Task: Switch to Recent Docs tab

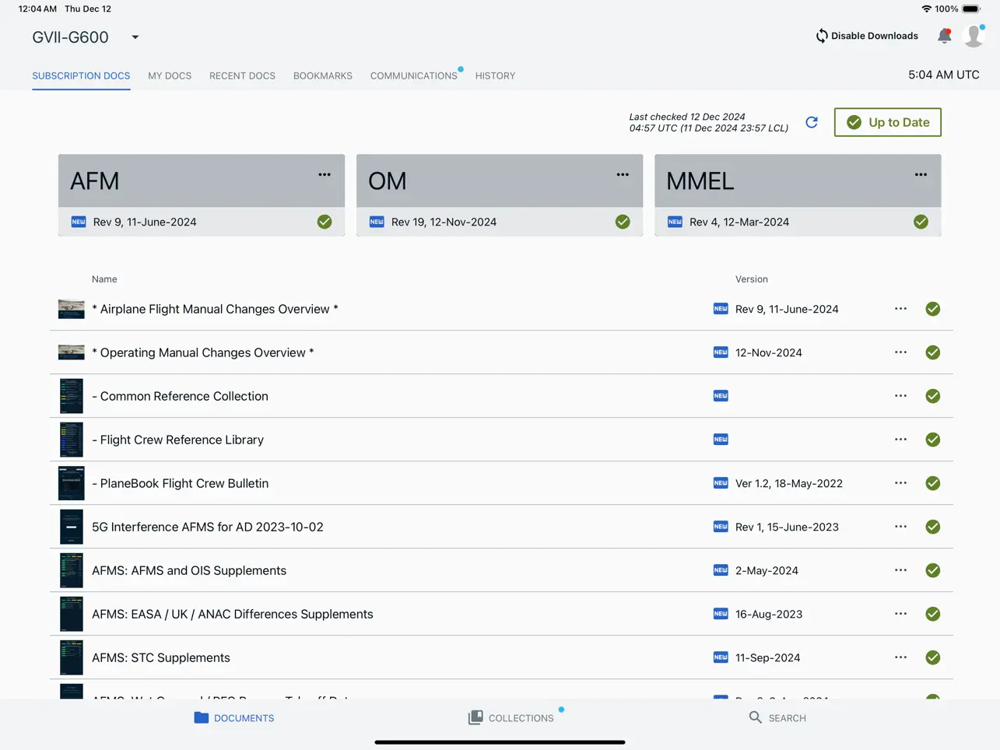Action: 242,75
